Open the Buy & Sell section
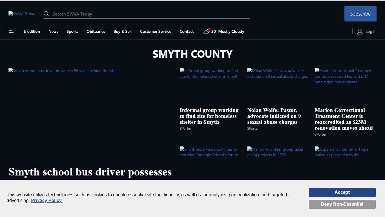 [122, 31]
